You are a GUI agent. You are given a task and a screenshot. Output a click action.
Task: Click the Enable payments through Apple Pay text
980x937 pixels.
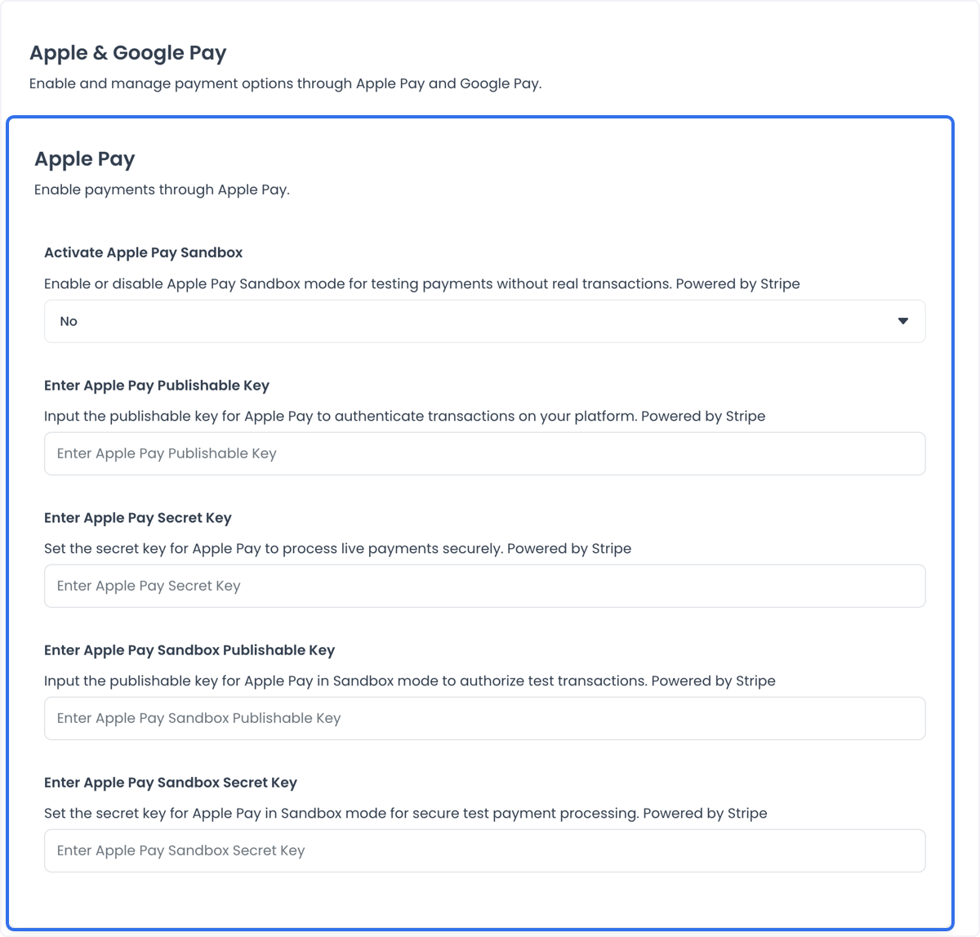coord(162,190)
